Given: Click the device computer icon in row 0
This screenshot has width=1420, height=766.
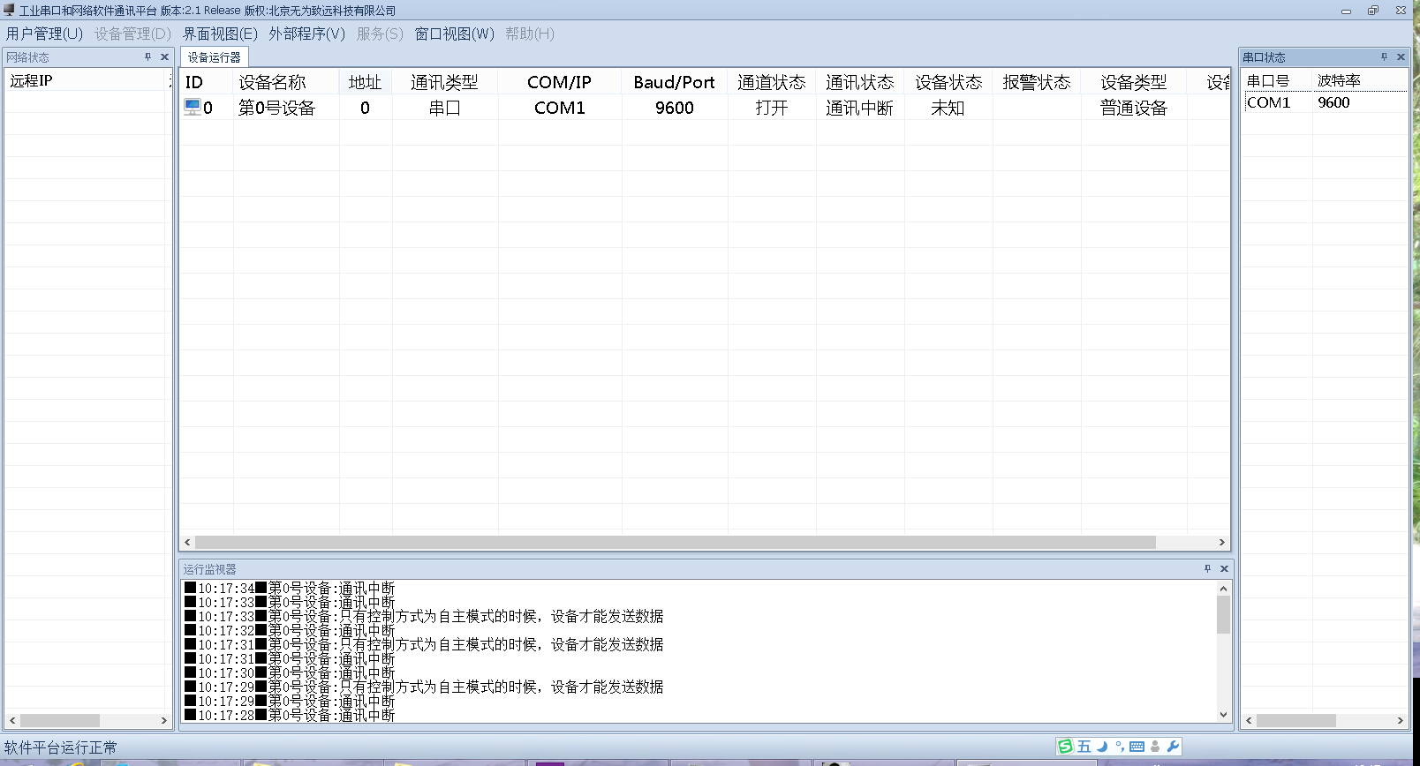Looking at the screenshot, I should click(x=192, y=107).
